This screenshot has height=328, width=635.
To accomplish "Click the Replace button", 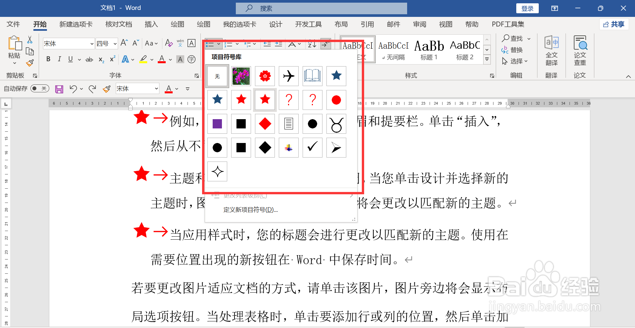I will point(512,50).
